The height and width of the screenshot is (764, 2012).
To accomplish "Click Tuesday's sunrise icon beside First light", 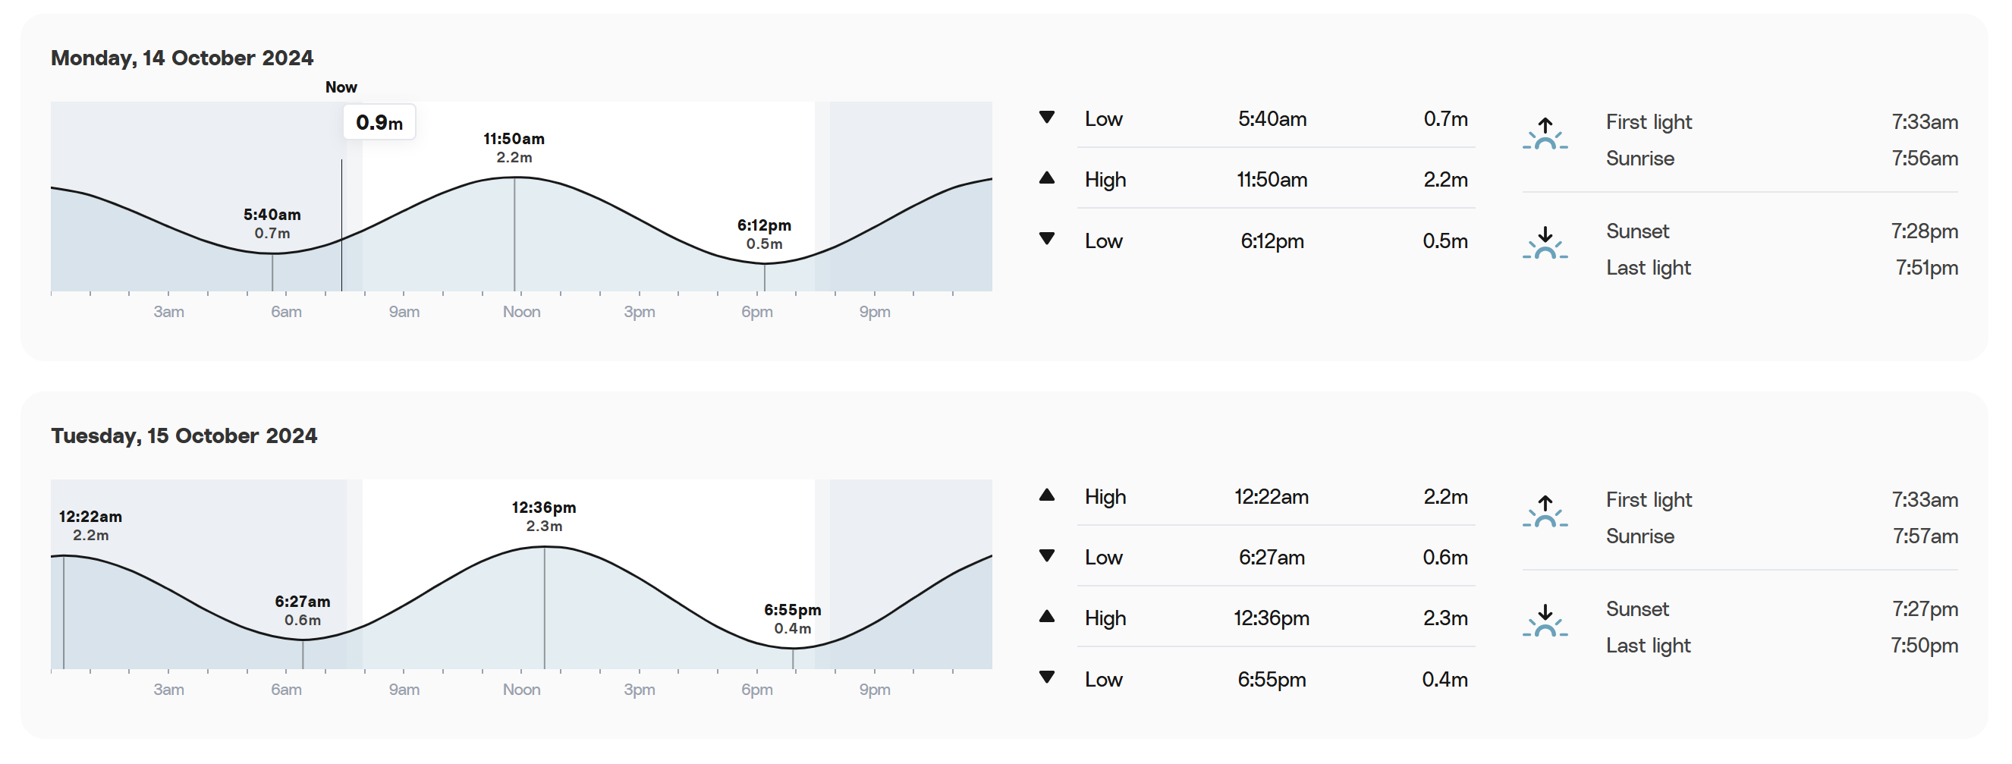I will tap(1544, 511).
